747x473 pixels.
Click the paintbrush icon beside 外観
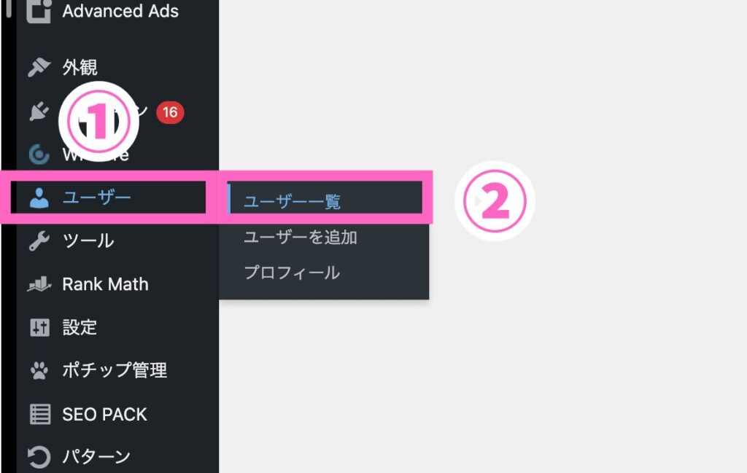click(39, 68)
